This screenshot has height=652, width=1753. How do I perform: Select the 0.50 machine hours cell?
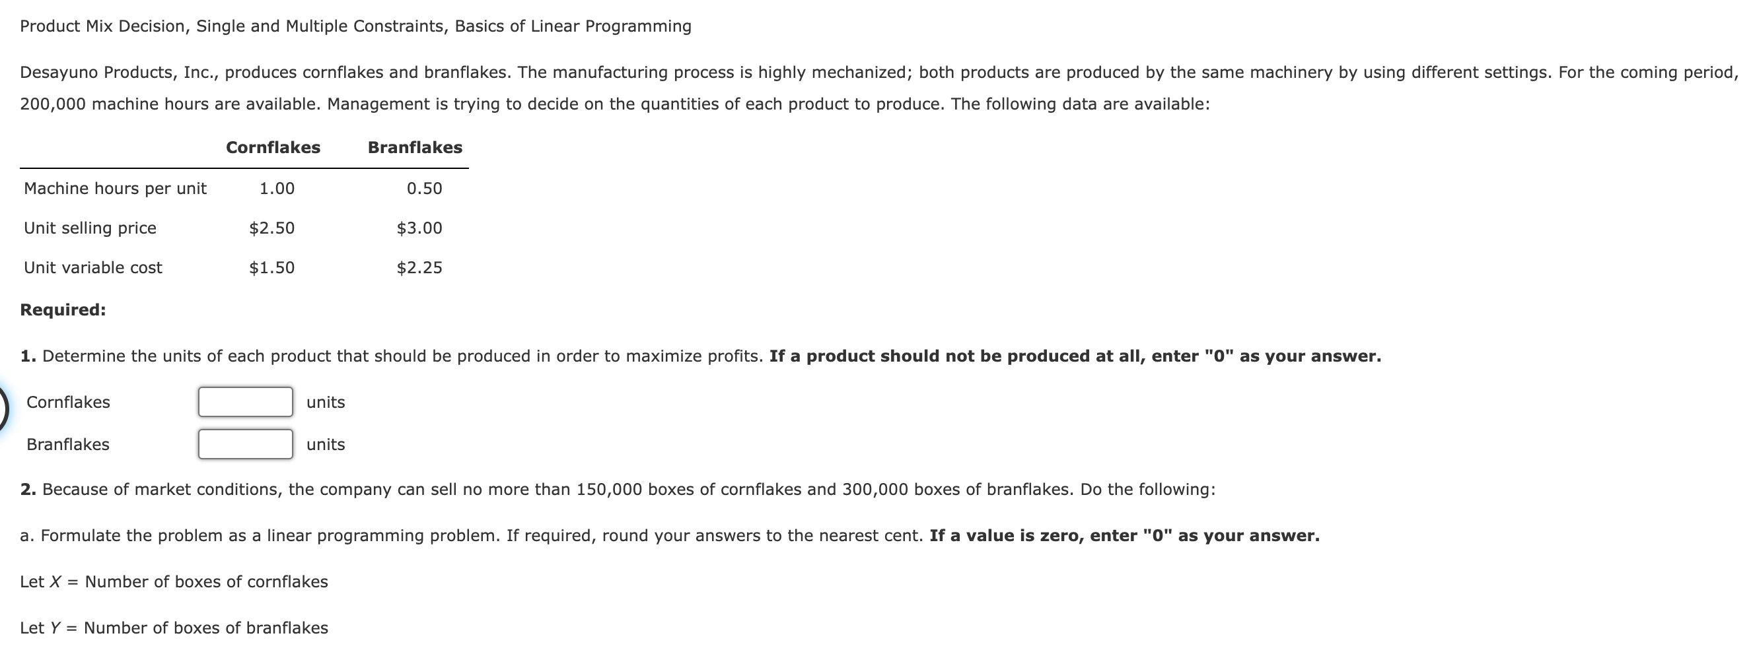425,188
